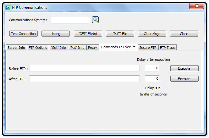
Task: Click the Clear Msgs button
Action: 152,34
